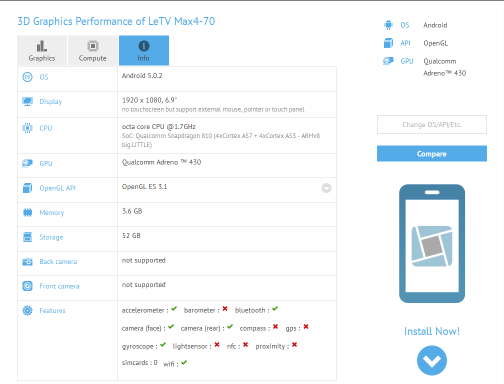Click the Memory chip icon

pyautogui.click(x=27, y=212)
